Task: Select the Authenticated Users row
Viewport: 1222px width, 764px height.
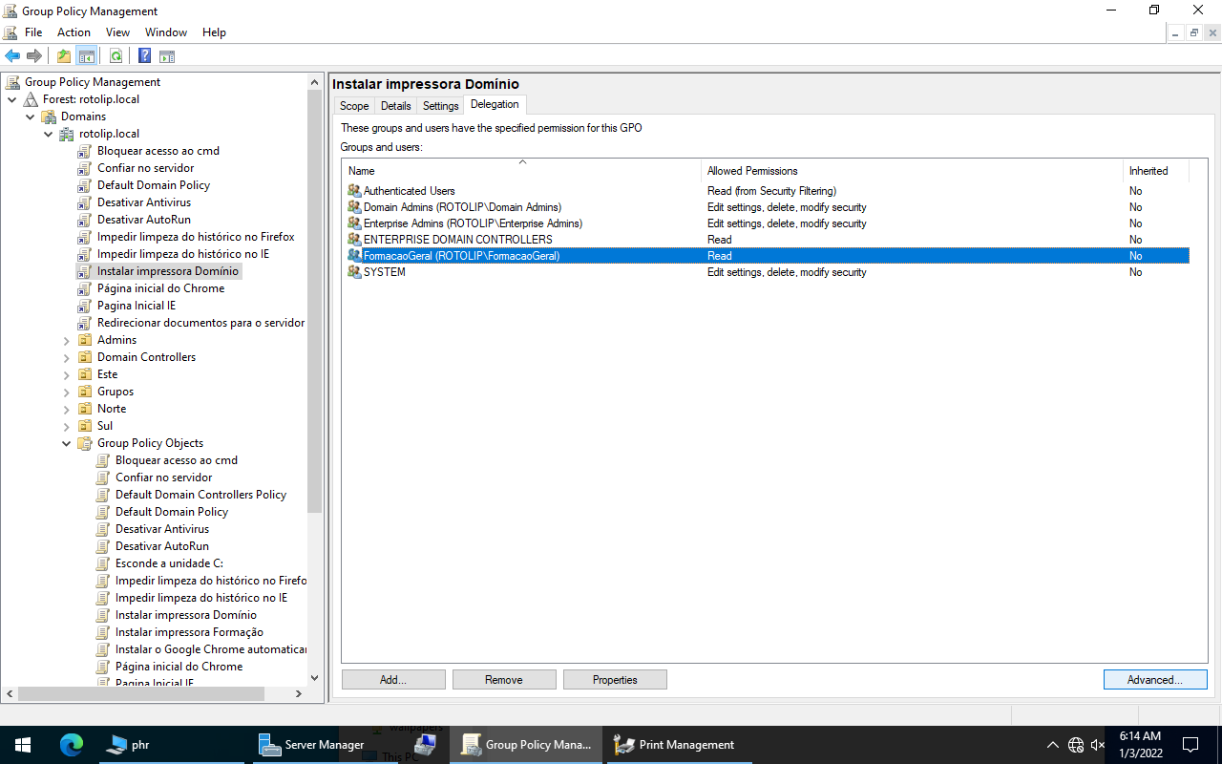Action: click(x=409, y=191)
